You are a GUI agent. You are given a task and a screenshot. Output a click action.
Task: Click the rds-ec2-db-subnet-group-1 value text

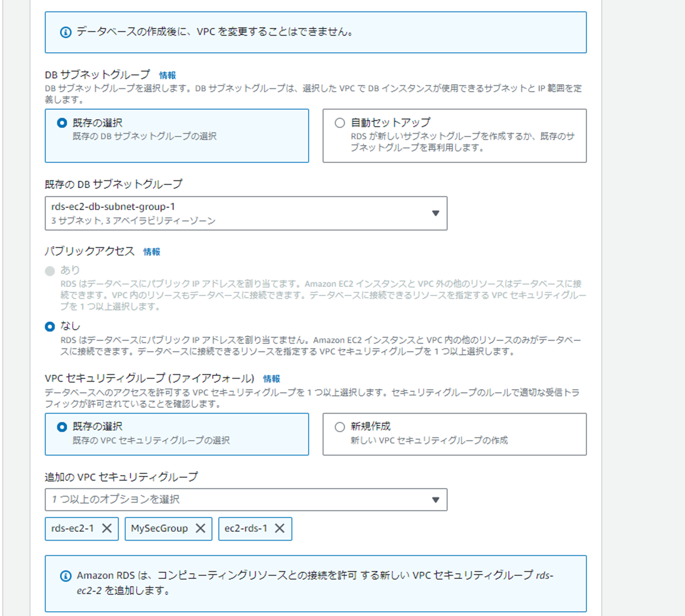113,207
